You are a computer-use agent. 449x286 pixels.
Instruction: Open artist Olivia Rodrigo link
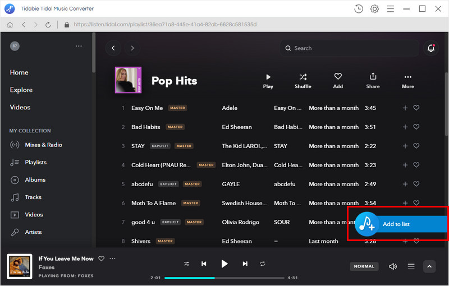[x=241, y=222]
